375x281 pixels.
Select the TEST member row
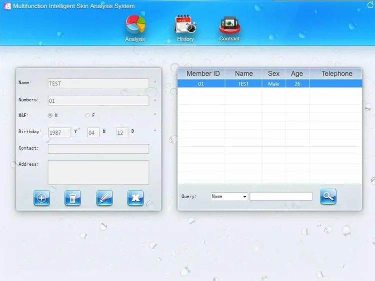[x=269, y=84]
